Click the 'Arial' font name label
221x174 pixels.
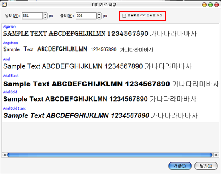[6, 59]
